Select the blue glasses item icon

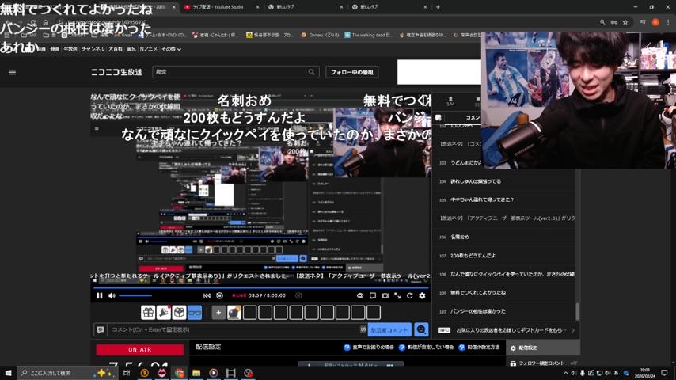tap(195, 312)
